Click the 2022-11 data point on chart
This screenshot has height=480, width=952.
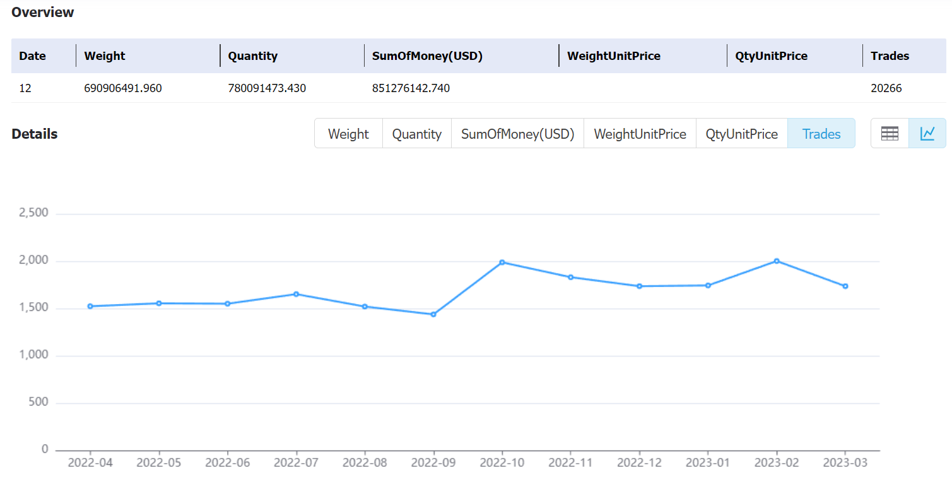click(x=570, y=277)
